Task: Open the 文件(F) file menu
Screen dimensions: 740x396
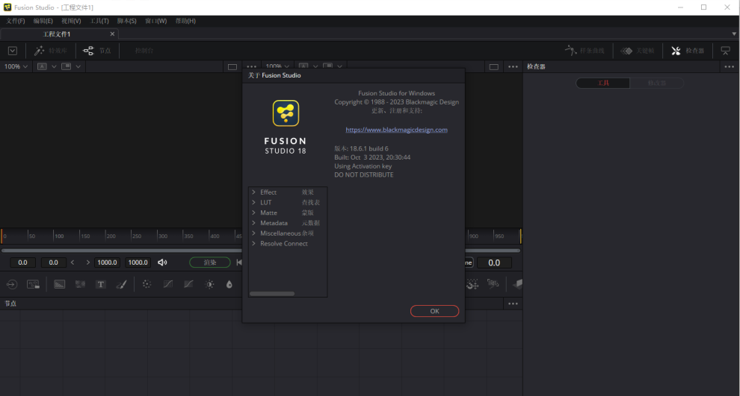Action: pos(16,21)
